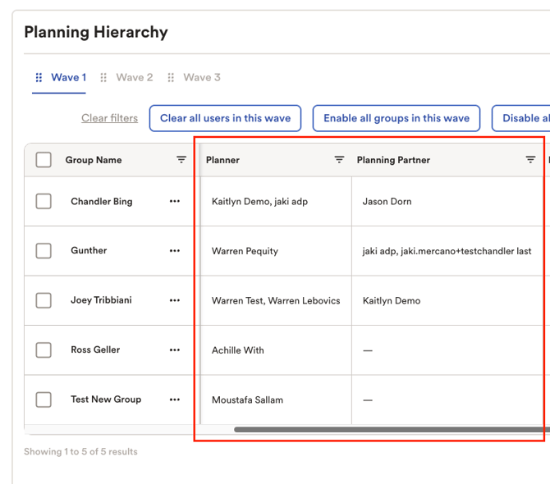Check the Chandler Bing row checkbox
Image resolution: width=550 pixels, height=484 pixels.
tap(44, 201)
